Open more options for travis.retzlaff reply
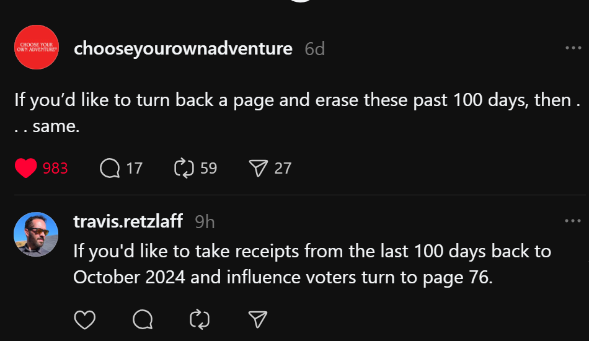 (x=573, y=221)
